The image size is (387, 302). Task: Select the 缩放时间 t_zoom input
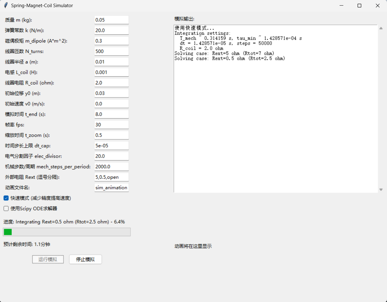[112, 135]
